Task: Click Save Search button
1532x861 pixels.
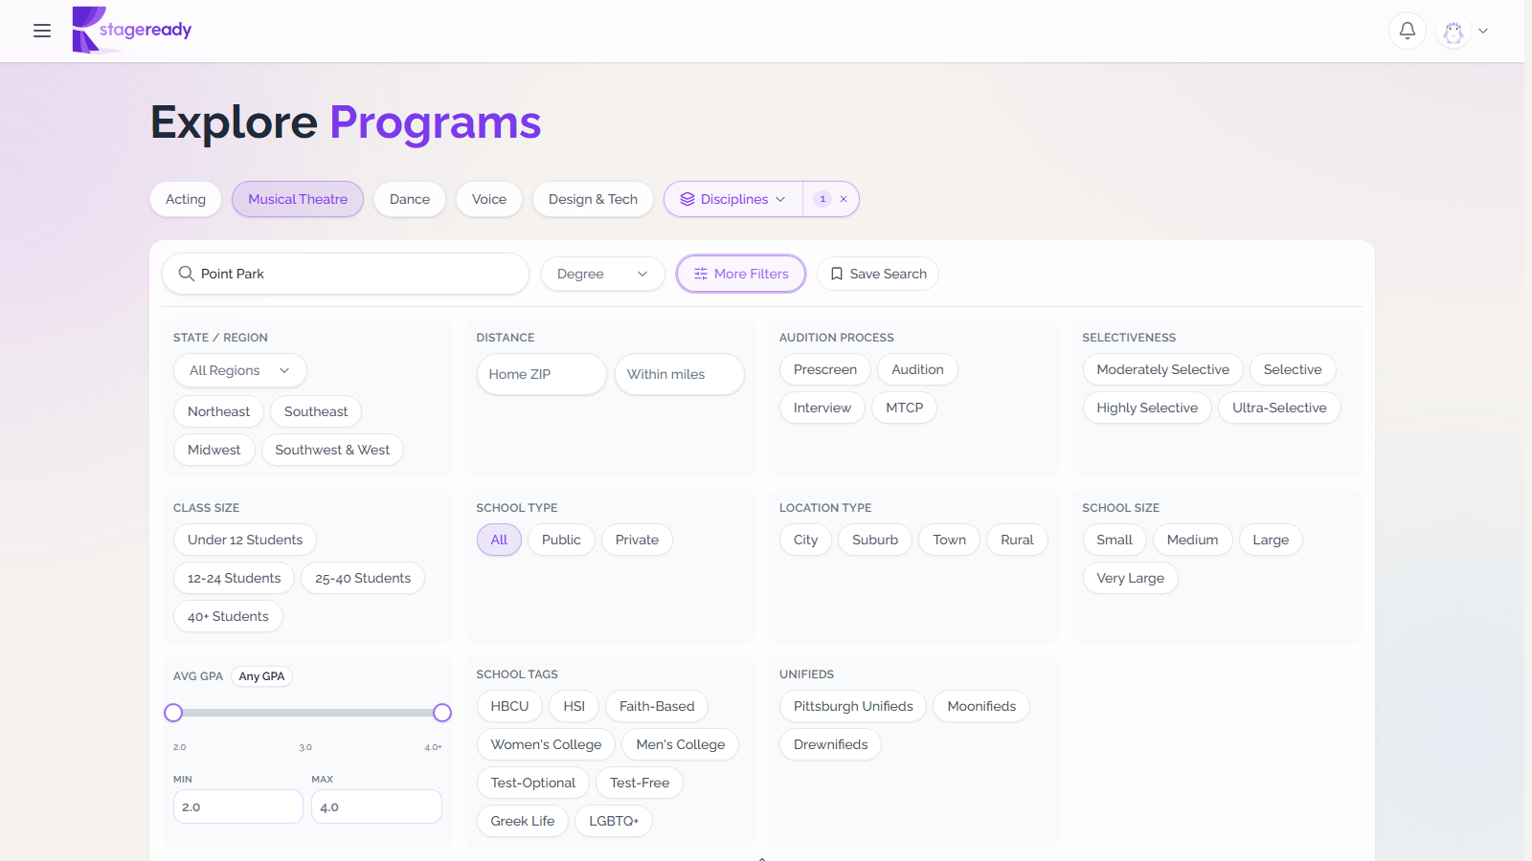Action: coord(878,274)
